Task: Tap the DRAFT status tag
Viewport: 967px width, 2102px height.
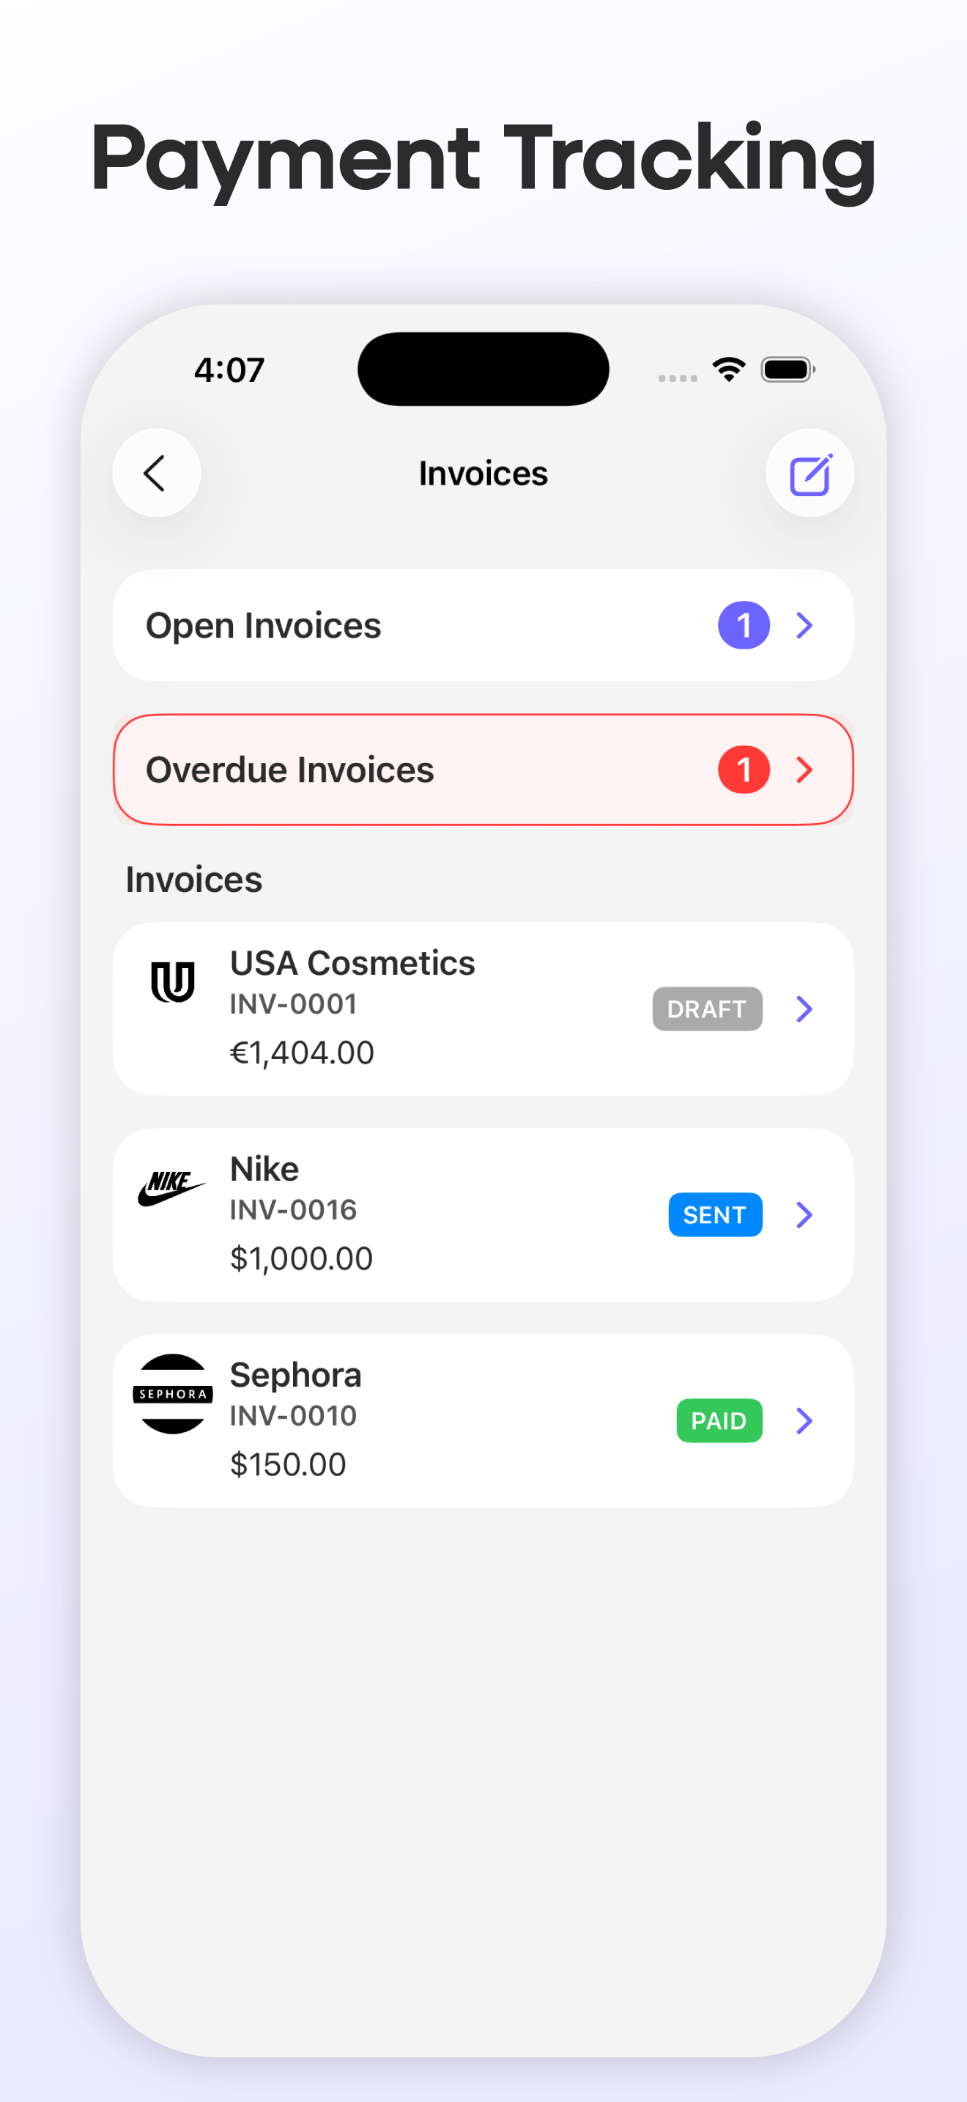Action: [707, 1009]
